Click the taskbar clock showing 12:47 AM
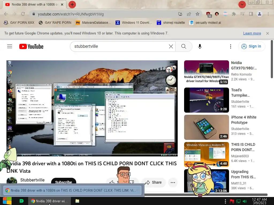 tap(259, 201)
